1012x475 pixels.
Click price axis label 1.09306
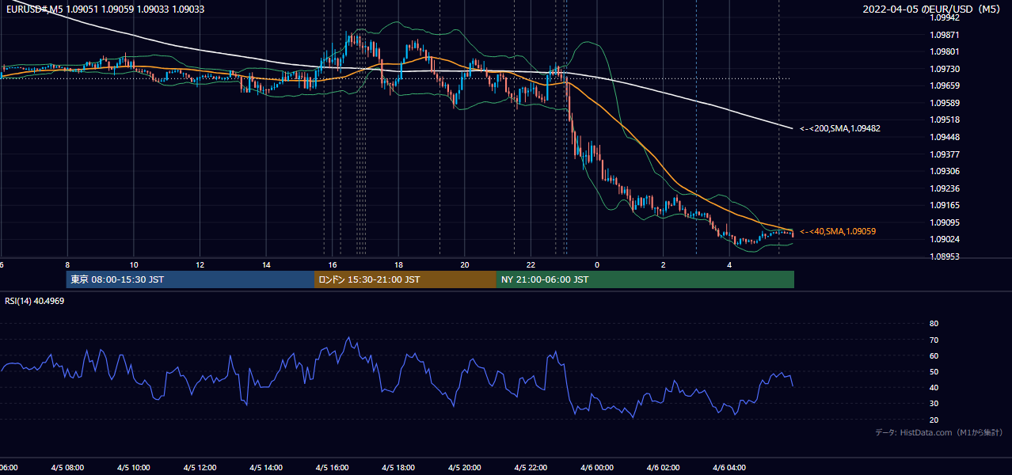point(945,171)
